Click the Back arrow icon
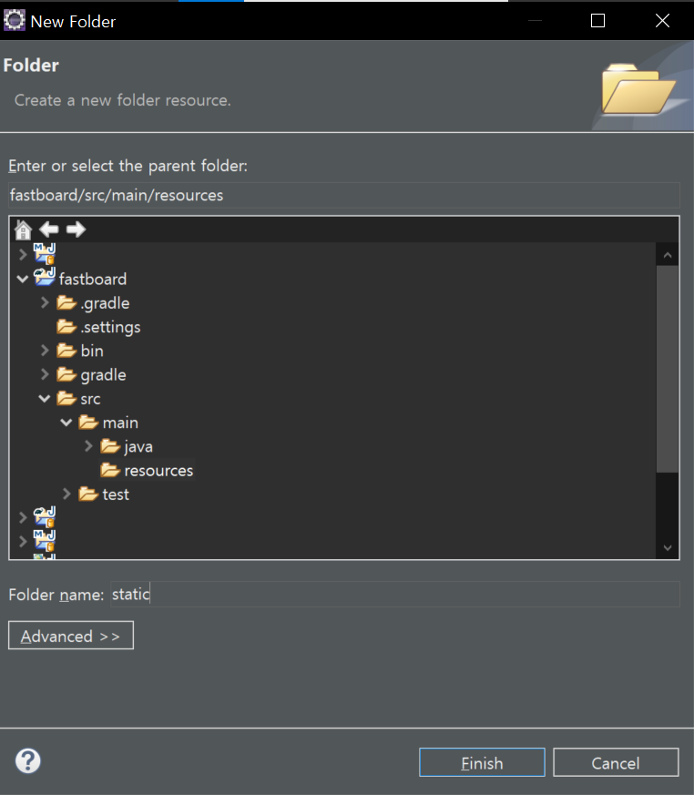Image resolution: width=694 pixels, height=795 pixels. [x=49, y=229]
